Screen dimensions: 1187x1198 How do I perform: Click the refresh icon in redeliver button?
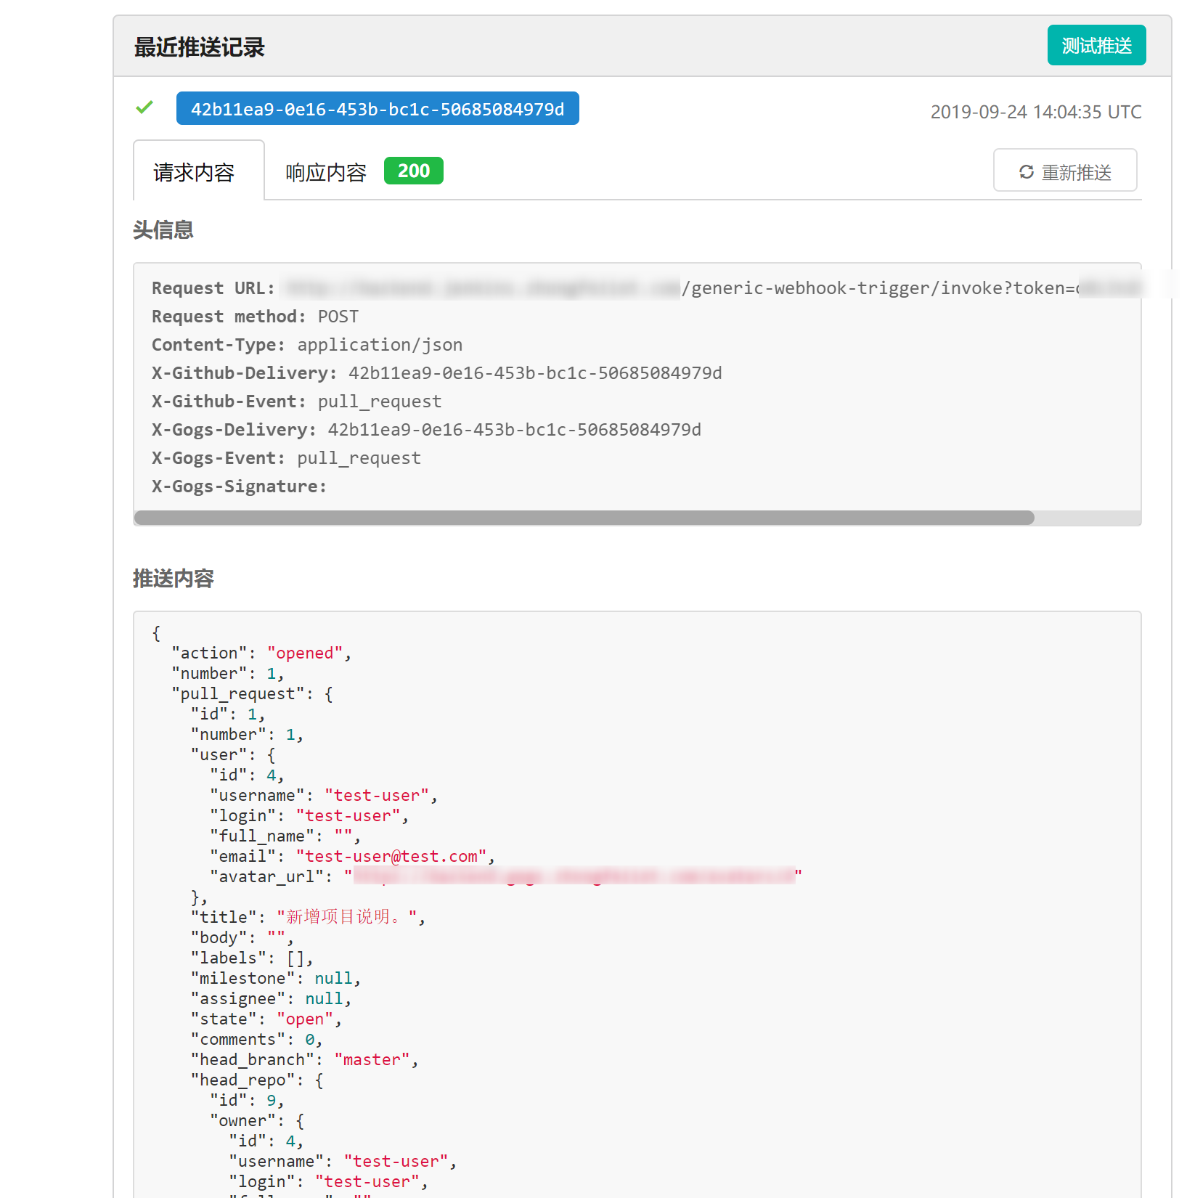click(1026, 172)
